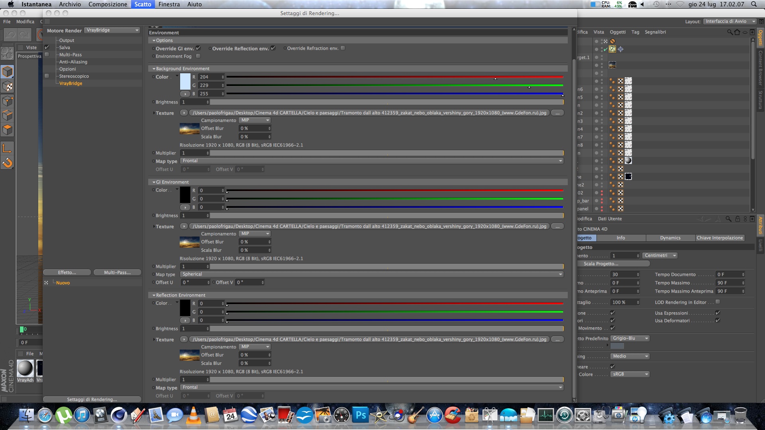Enable Multi-Pass checkbox in render settings

click(x=47, y=55)
